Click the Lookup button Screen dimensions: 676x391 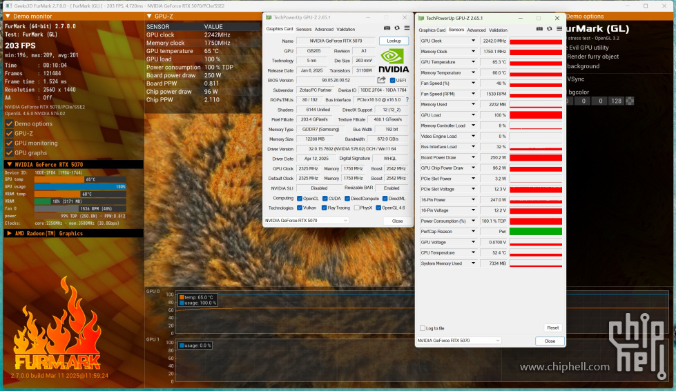click(394, 41)
